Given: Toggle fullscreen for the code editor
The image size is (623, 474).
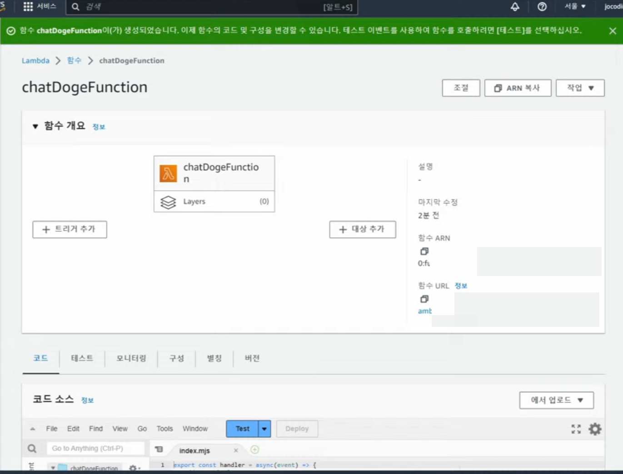Looking at the screenshot, I should click(x=576, y=429).
